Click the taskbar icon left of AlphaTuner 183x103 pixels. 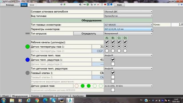62,100
